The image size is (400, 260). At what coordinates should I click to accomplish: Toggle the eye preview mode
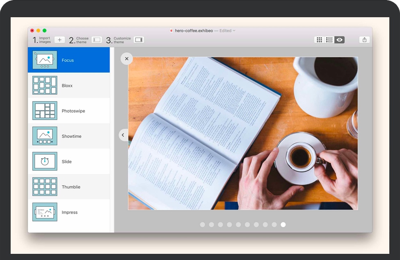339,40
